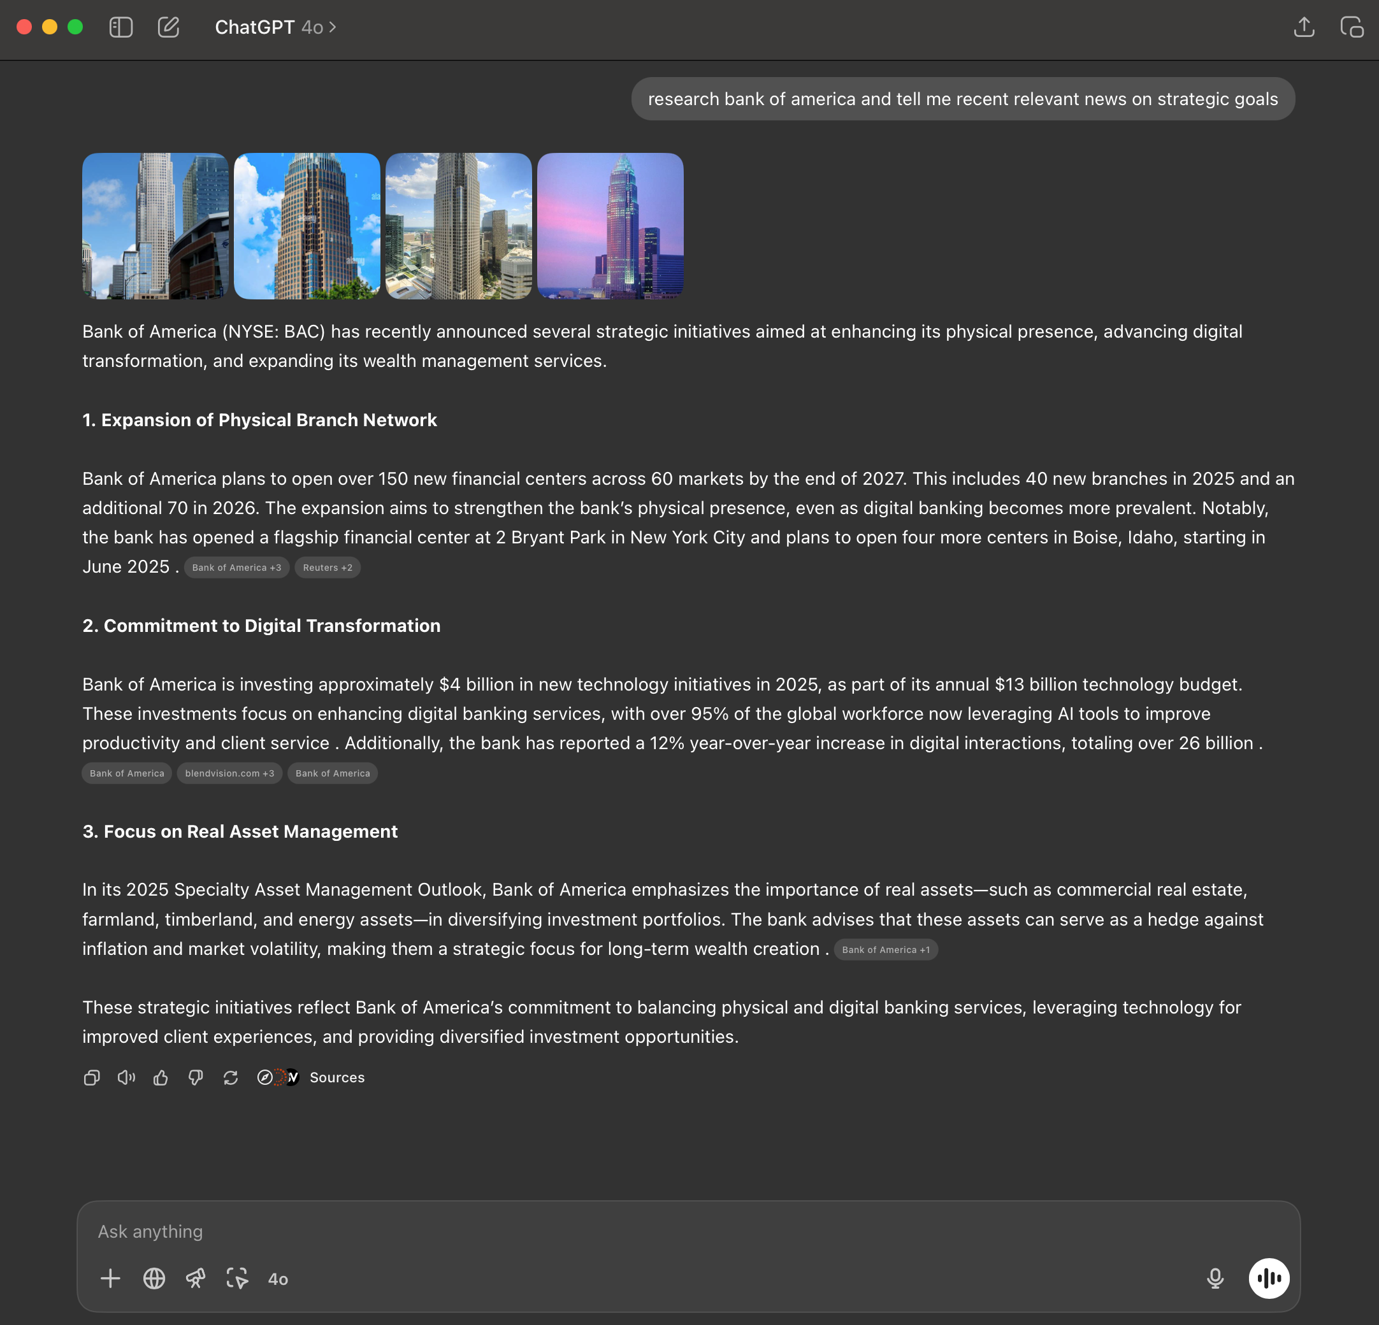Give the response a thumbs up
The image size is (1379, 1325).
click(161, 1077)
